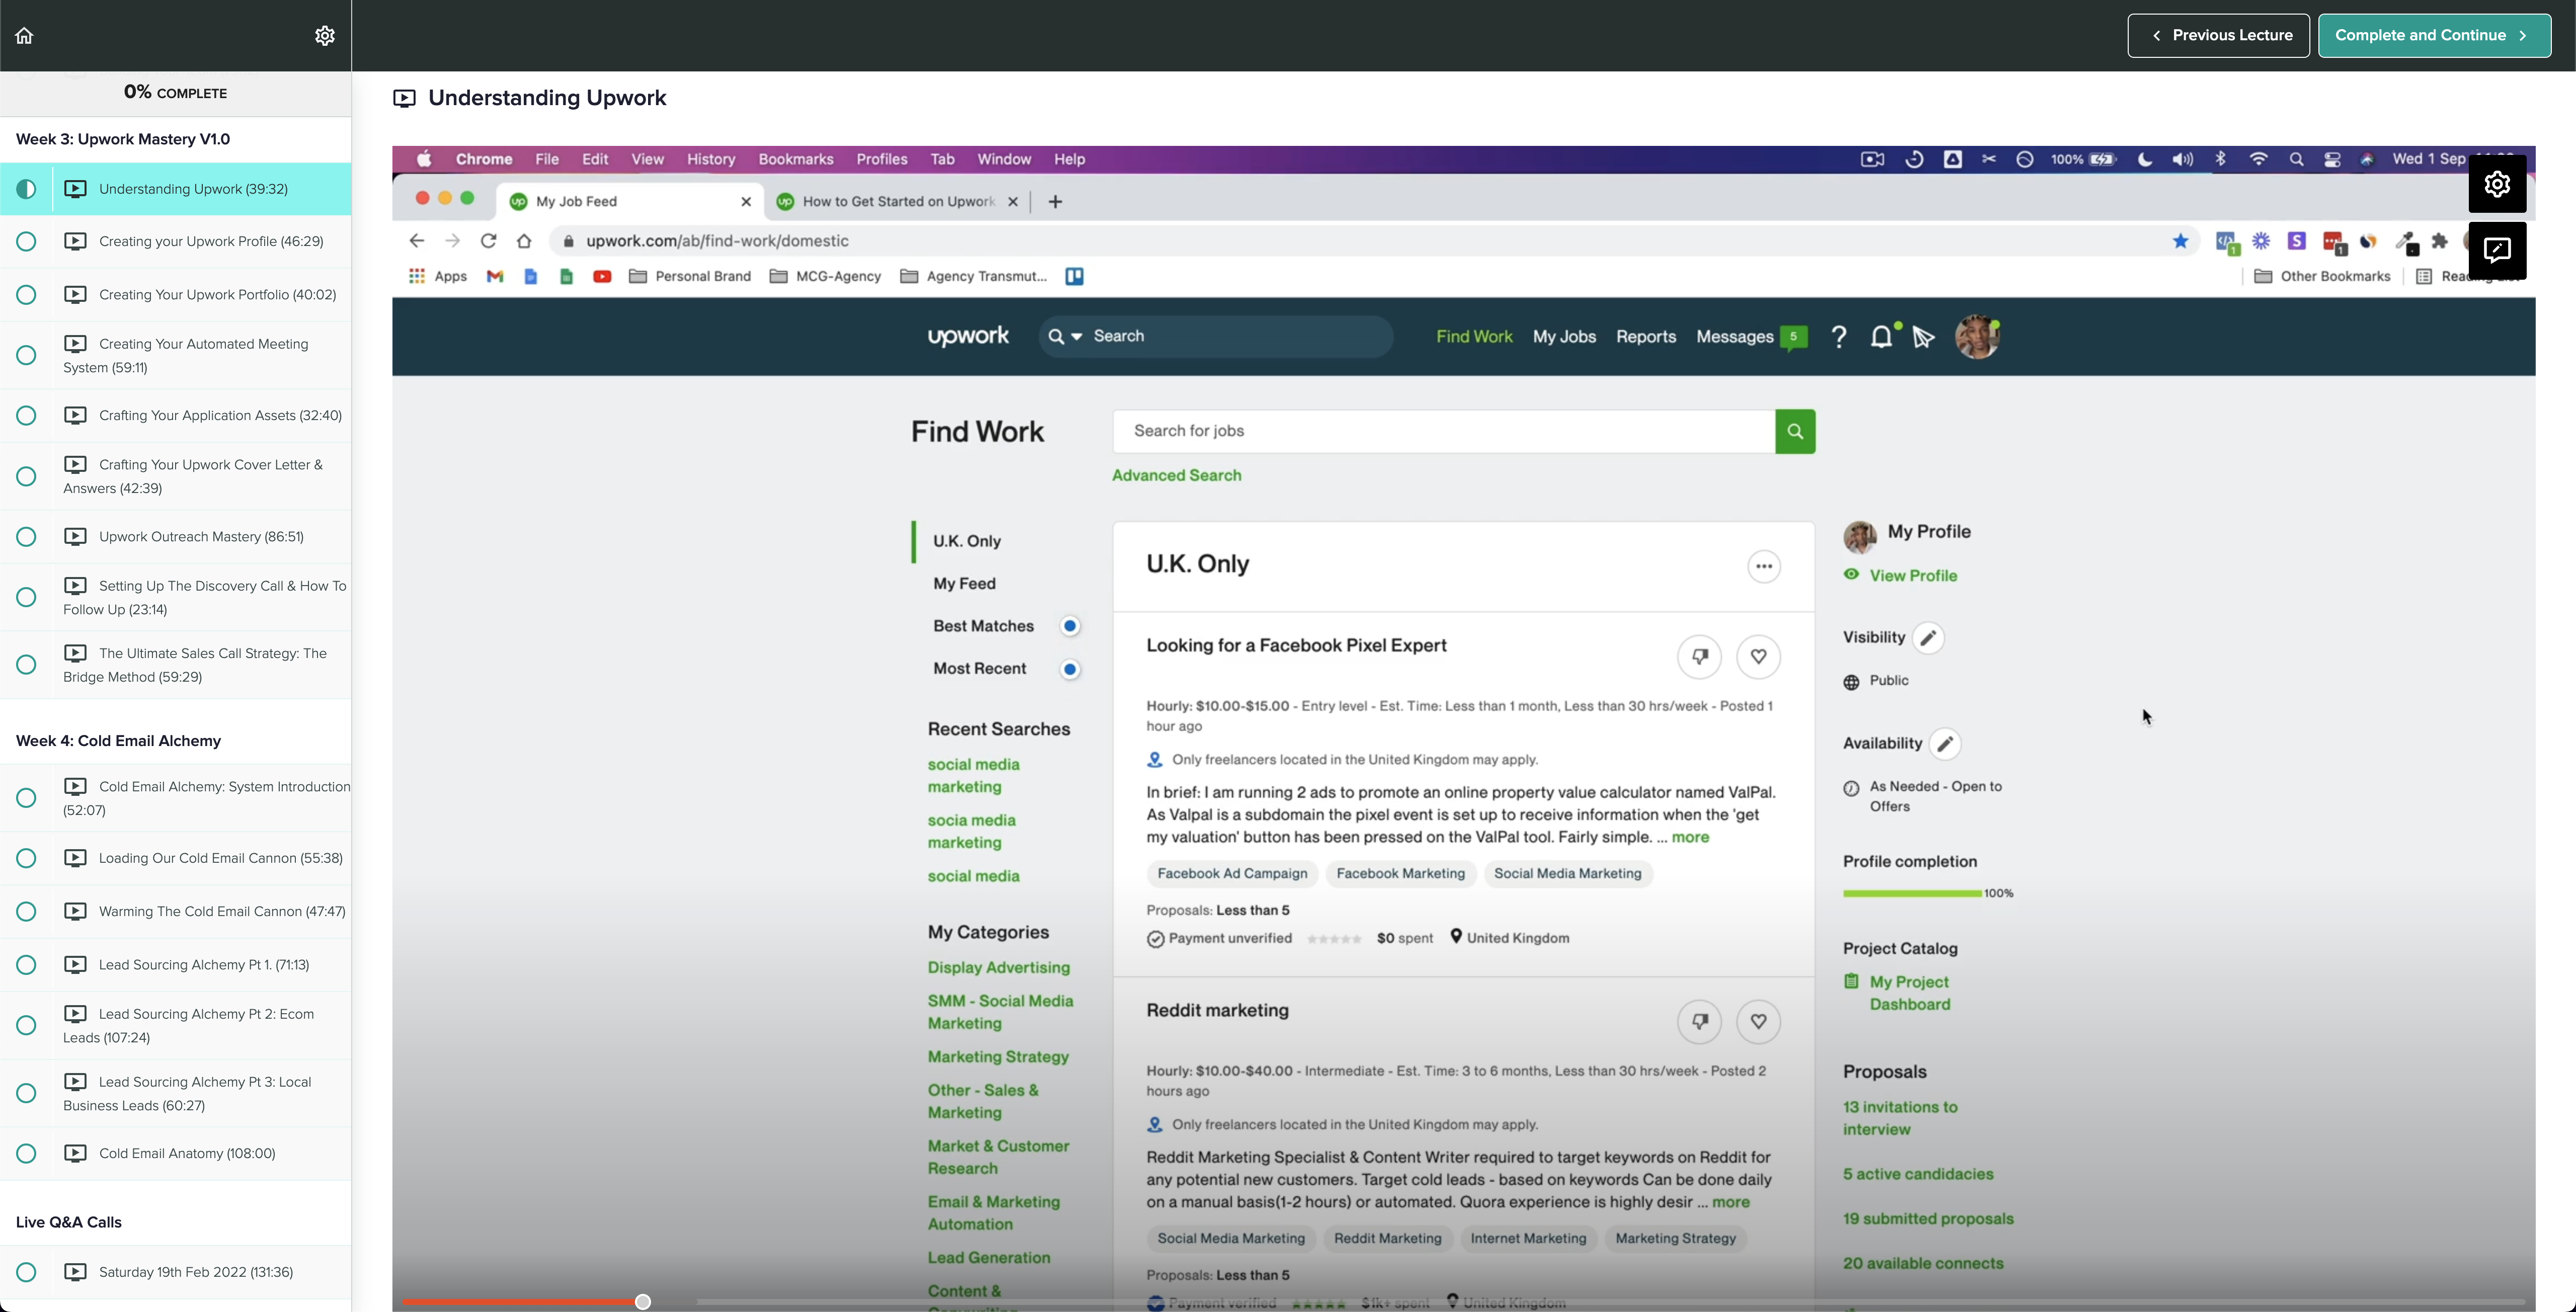This screenshot has height=1312, width=2576.
Task: Click the Chrome address bar URL
Action: coord(717,241)
